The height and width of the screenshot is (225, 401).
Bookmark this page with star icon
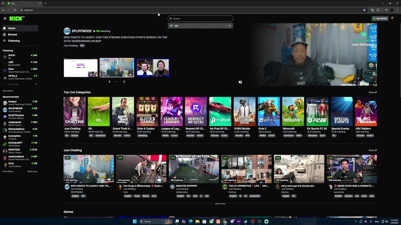pyautogui.click(x=364, y=10)
